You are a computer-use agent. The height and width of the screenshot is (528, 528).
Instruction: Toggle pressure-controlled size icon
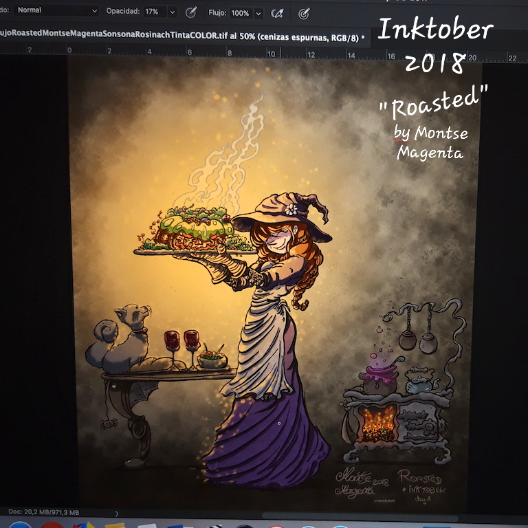[303, 13]
